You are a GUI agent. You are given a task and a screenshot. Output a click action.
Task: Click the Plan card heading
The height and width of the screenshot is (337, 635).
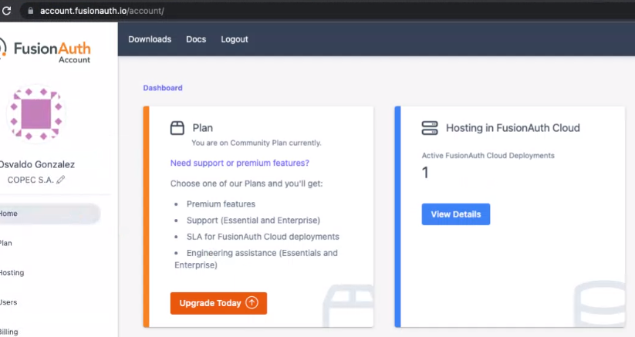click(x=202, y=128)
